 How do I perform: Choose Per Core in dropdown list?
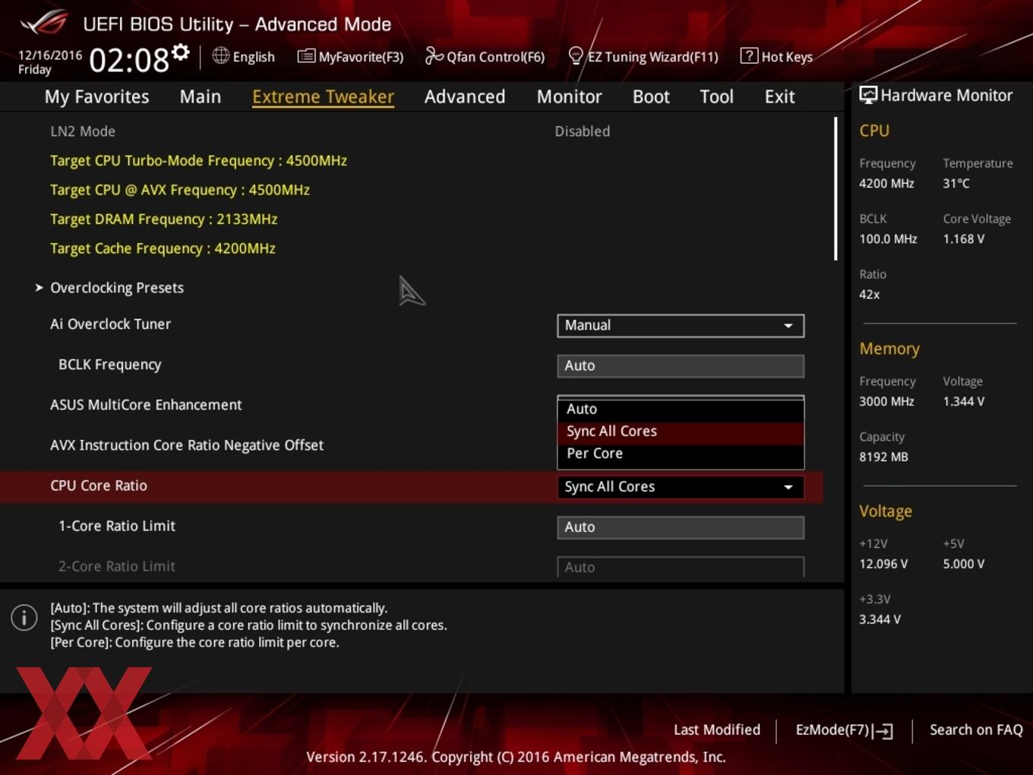pos(681,453)
